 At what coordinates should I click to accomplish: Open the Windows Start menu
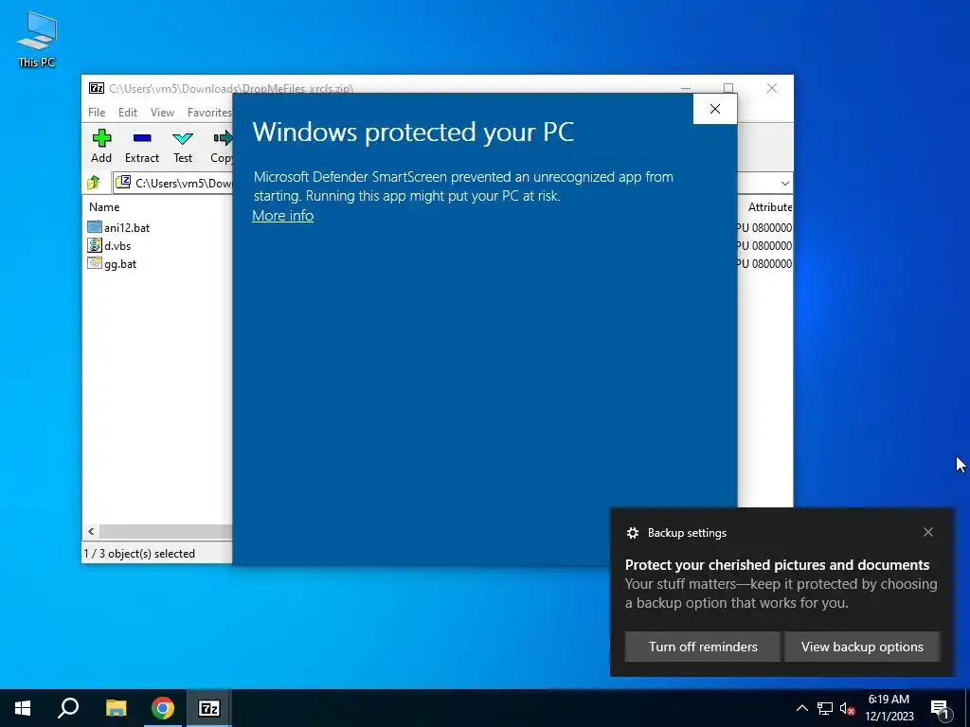tap(23, 708)
